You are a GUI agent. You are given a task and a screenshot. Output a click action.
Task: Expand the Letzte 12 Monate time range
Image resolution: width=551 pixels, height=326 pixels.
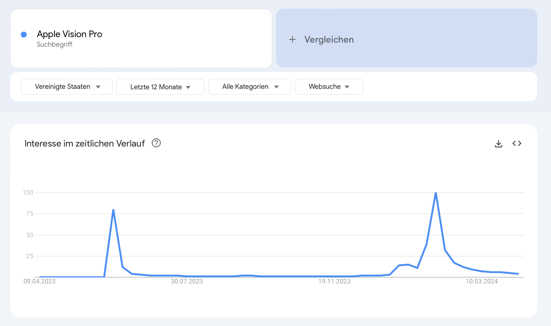[x=160, y=87]
